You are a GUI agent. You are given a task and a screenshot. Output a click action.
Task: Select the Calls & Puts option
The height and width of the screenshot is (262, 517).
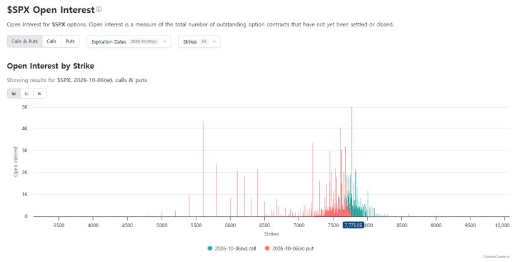(x=25, y=41)
